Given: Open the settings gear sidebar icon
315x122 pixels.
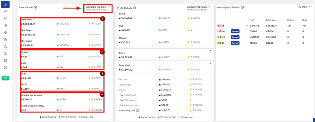Looking at the screenshot, I should coord(6,61).
